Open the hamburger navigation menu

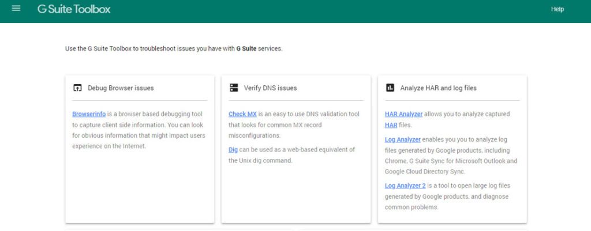tap(16, 9)
